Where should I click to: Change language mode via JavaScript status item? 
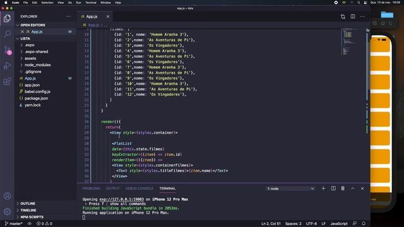pos(339,224)
